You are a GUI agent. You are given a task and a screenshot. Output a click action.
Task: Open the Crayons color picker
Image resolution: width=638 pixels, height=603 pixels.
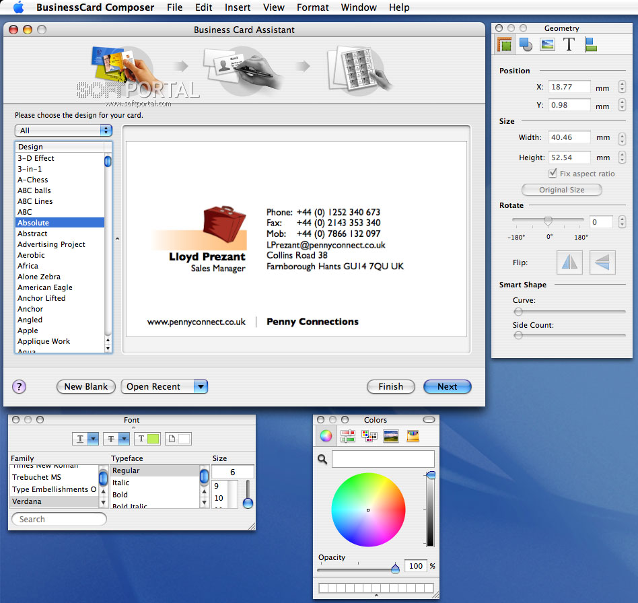tap(413, 436)
